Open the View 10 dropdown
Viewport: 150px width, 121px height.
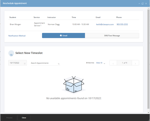click(99, 63)
